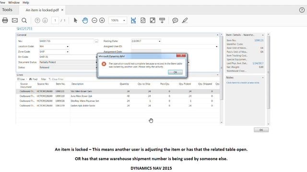This screenshot has width=307, height=172.
Task: Open the Window menu
Action: 14,2
